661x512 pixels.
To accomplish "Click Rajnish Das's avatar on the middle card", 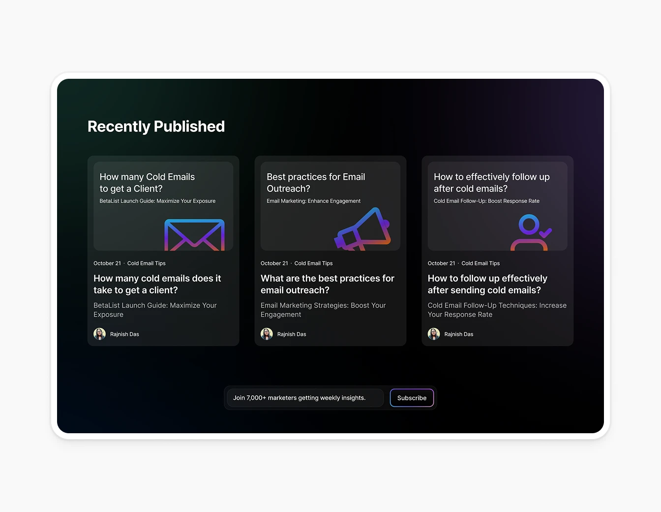I will coord(267,334).
